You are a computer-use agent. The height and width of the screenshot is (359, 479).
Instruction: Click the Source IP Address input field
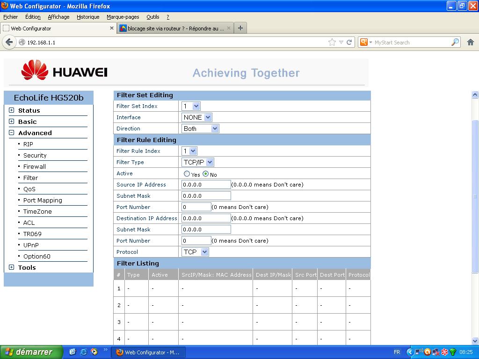[206, 184]
